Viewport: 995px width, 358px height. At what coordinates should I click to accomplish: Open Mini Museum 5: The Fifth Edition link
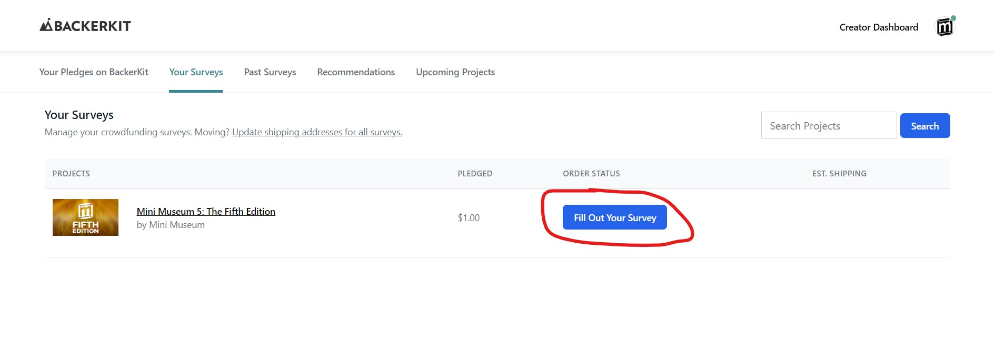[x=206, y=211]
